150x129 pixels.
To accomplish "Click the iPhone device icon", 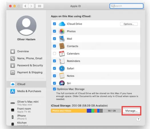I will (13, 117).
